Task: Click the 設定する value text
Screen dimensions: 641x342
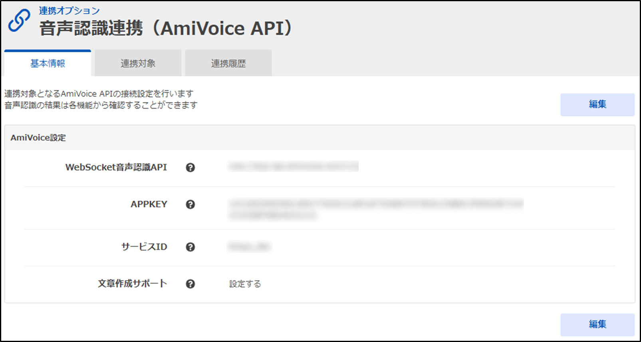Action: coord(245,284)
